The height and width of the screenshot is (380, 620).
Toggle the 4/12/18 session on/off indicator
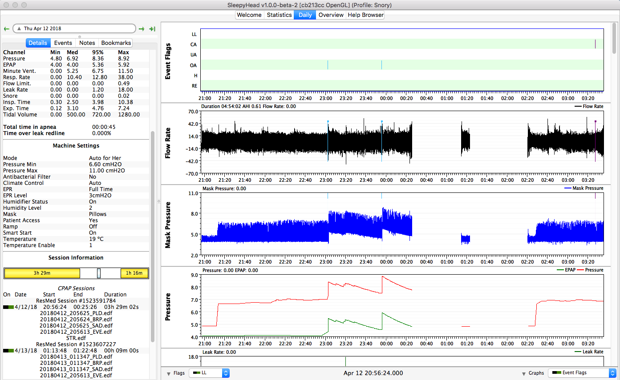pos(8,307)
